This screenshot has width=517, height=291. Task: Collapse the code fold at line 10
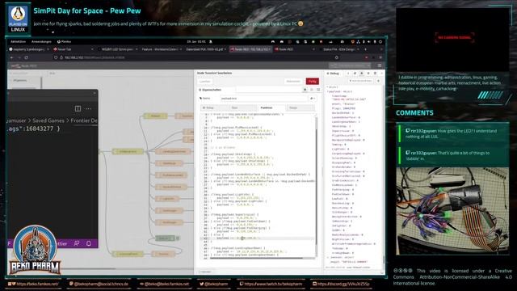coord(209,128)
